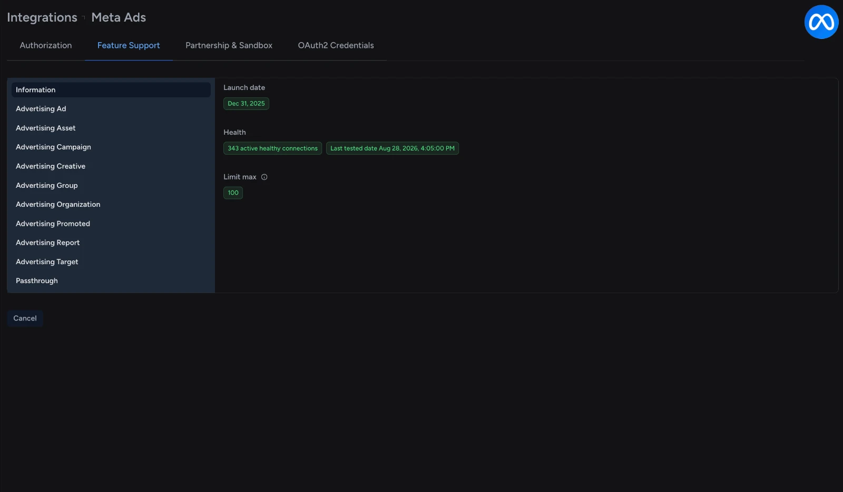Click the Meta Ads breadcrumb title
This screenshot has height=492, width=843.
click(119, 17)
